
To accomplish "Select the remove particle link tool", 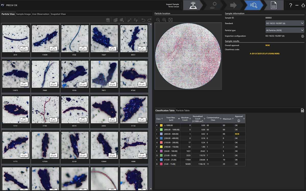I will click(x=130, y=20).
